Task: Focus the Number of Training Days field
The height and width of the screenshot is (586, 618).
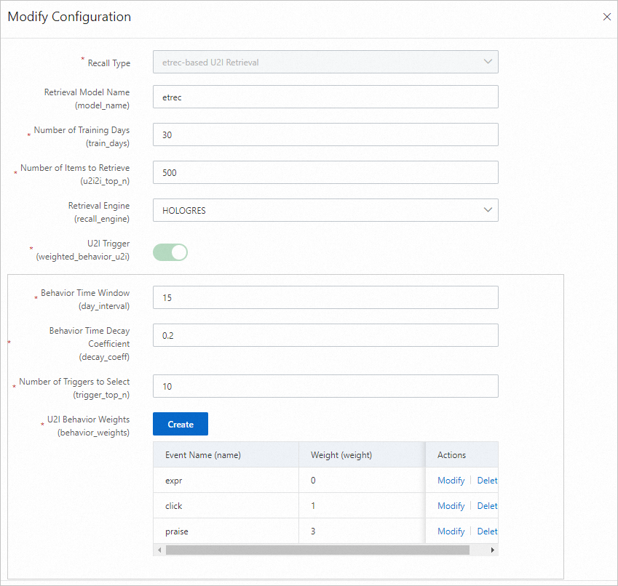Action: tap(325, 135)
